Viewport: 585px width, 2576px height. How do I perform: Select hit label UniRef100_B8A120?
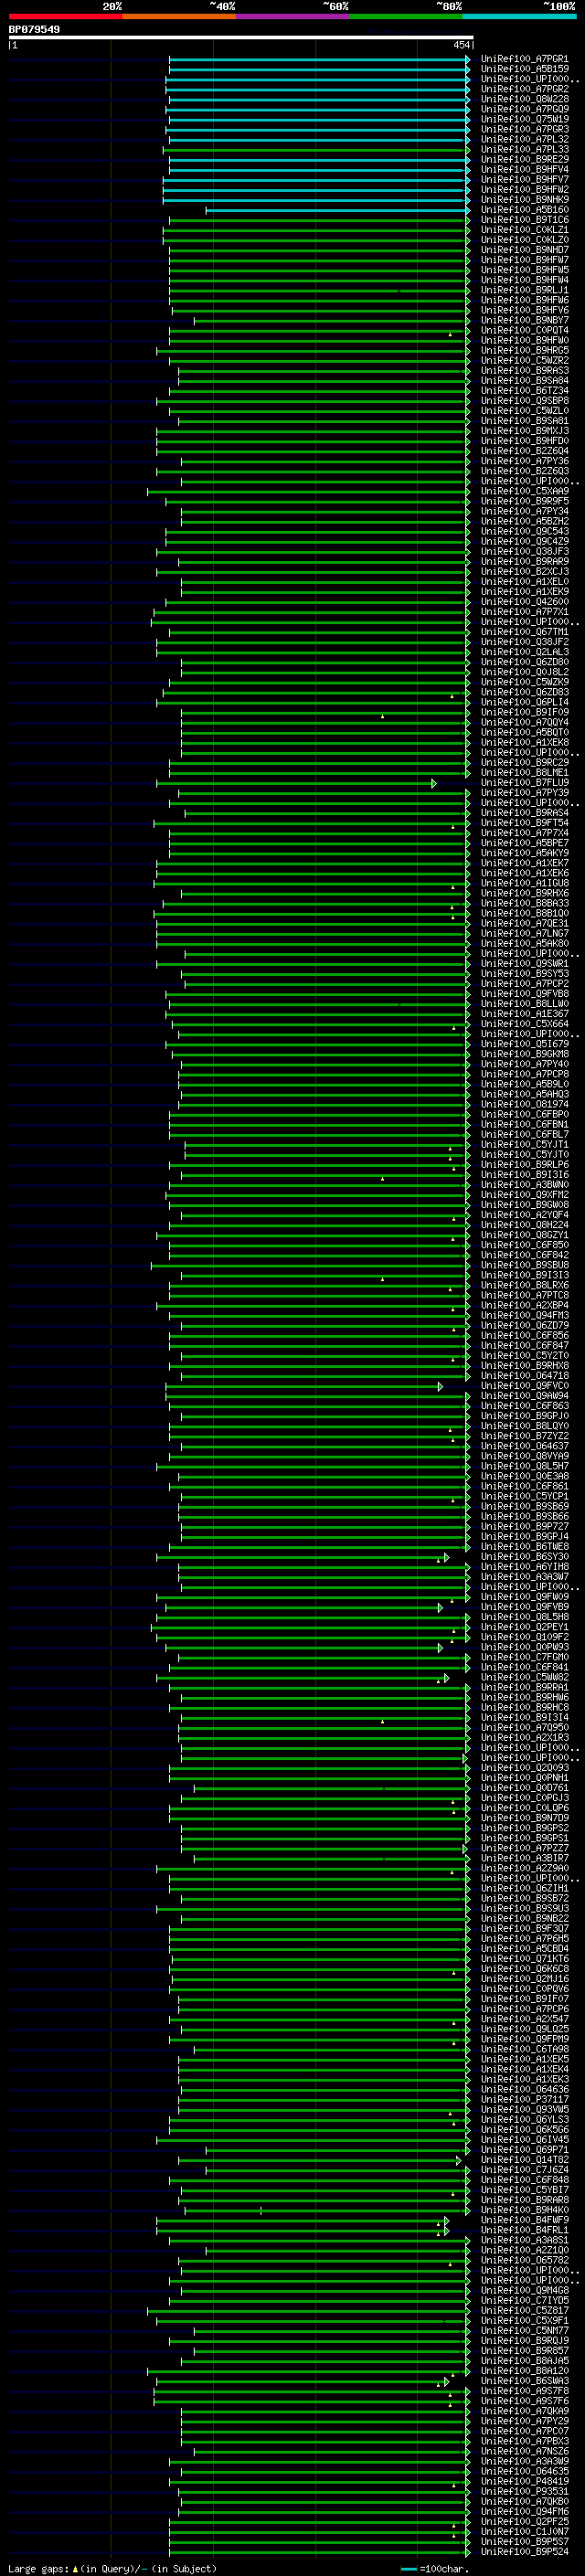point(524,2370)
